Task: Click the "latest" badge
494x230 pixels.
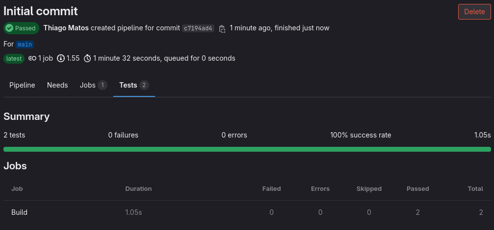Action: pos(14,59)
